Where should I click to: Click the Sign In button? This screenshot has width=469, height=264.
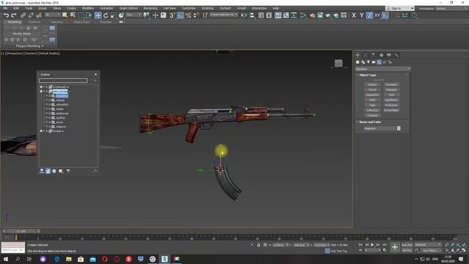(x=400, y=8)
